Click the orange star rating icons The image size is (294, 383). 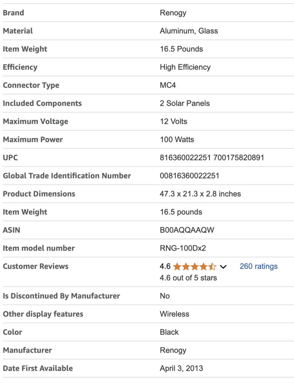pyautogui.click(x=194, y=267)
